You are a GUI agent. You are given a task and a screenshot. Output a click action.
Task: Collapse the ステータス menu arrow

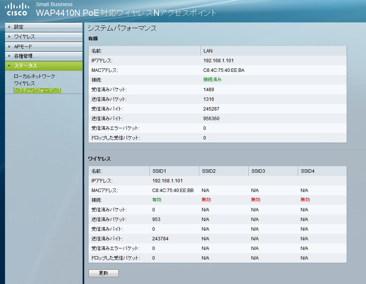tap(9, 66)
